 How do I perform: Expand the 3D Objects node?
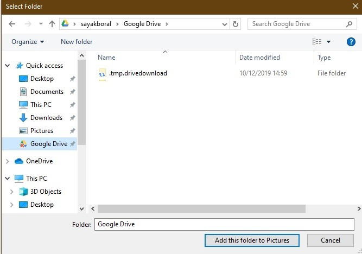11,192
